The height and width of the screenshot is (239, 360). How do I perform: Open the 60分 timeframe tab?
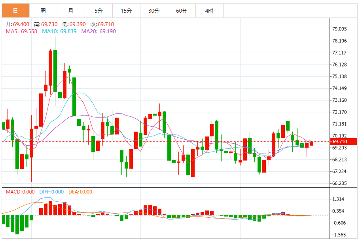[x=182, y=11]
